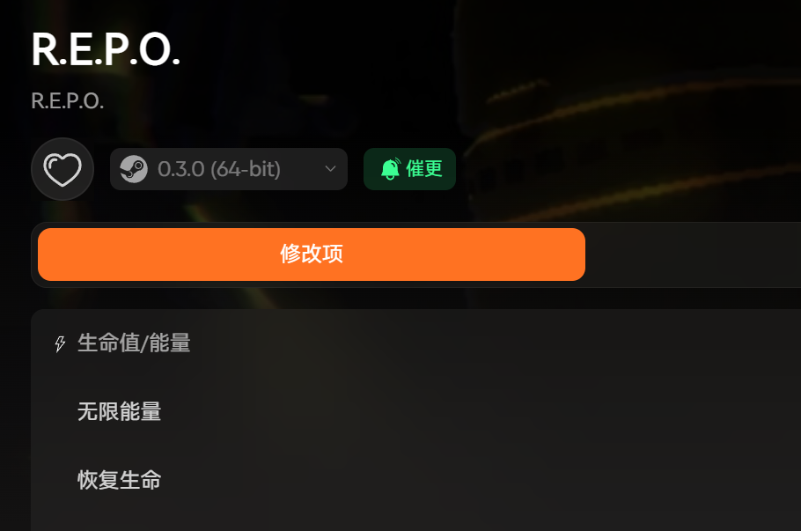Image resolution: width=801 pixels, height=531 pixels.
Task: Click empty tab area right of 修改项
Action: click(694, 254)
